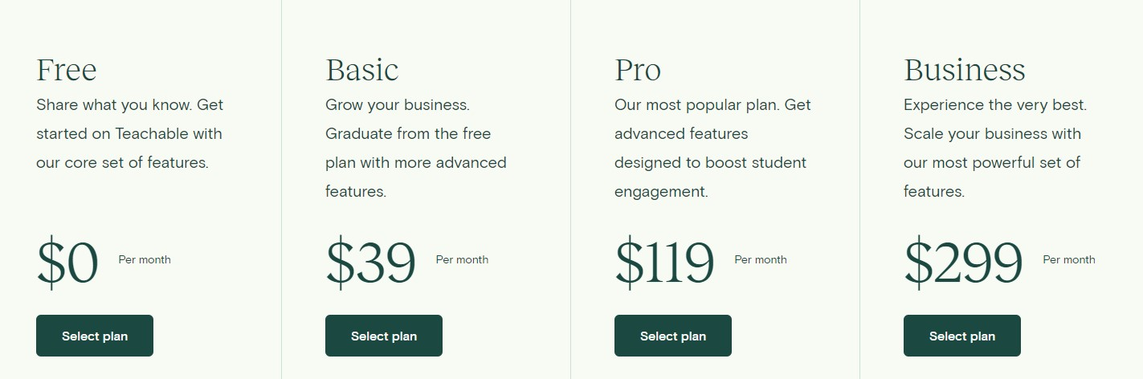Click Per month label beside $119

coord(761,259)
